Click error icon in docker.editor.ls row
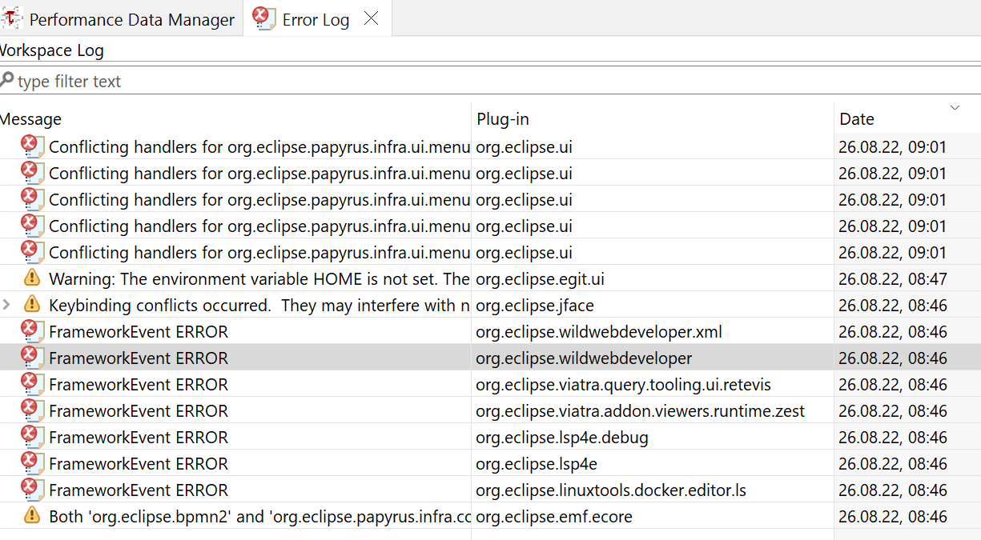Viewport: 981px width, 540px height. pyautogui.click(x=32, y=489)
